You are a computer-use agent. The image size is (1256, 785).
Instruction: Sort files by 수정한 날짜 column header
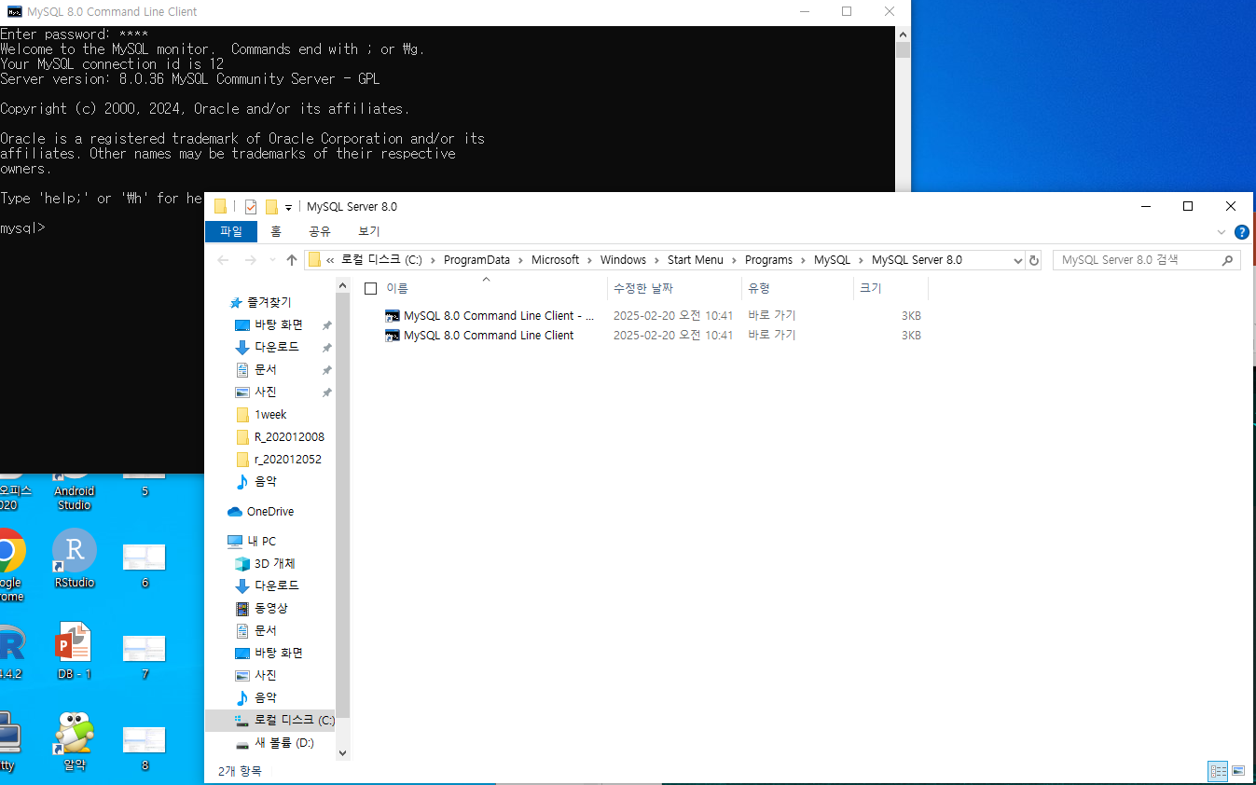pyautogui.click(x=674, y=289)
